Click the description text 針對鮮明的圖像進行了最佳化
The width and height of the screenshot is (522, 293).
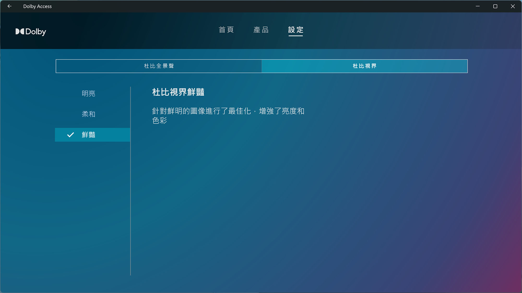[201, 111]
